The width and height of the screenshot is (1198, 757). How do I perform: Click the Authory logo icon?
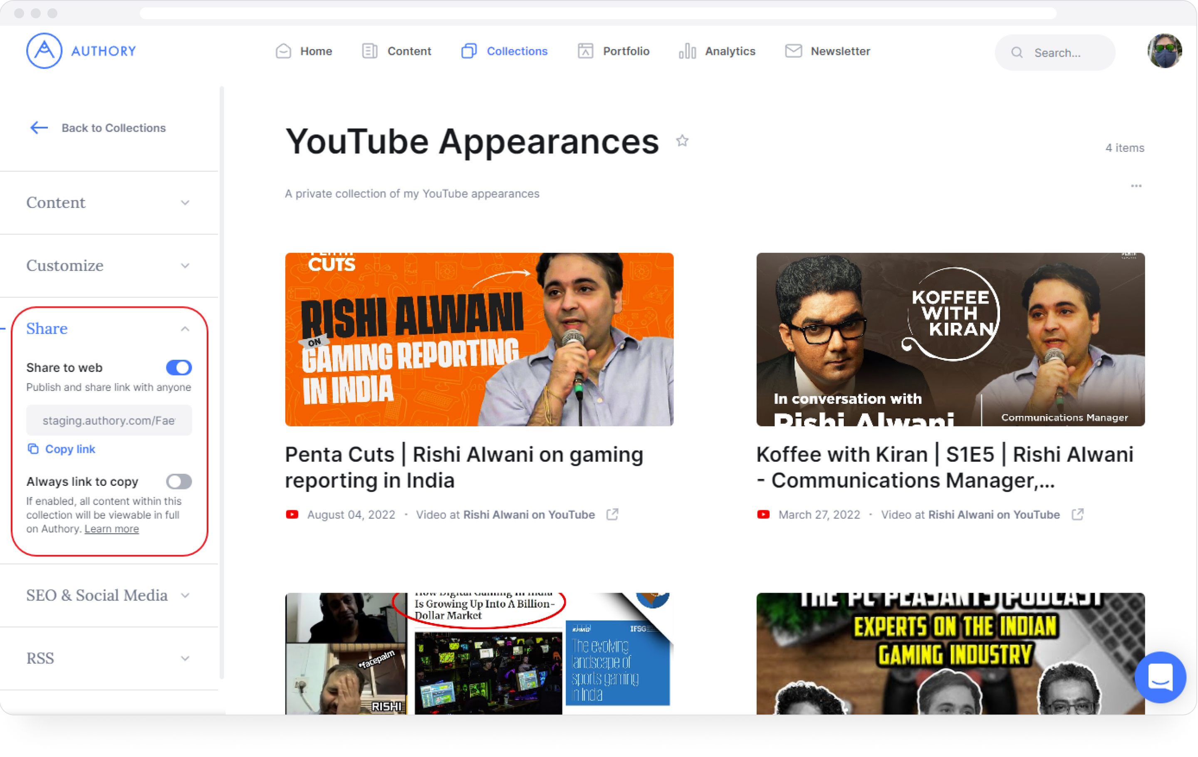coord(44,51)
